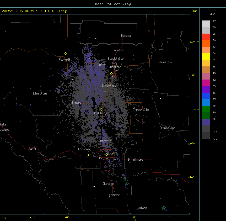Click the Stettler label
Viewport: 226px width, 221px height.
pos(166,62)
